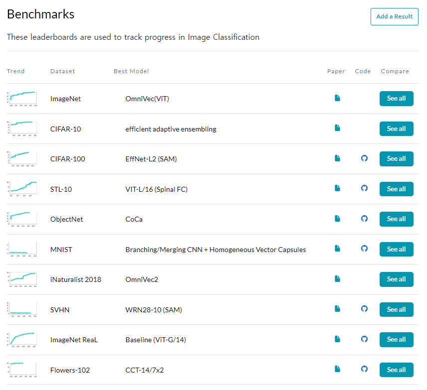
Task: Click the Add a Result button
Action: pyautogui.click(x=394, y=16)
